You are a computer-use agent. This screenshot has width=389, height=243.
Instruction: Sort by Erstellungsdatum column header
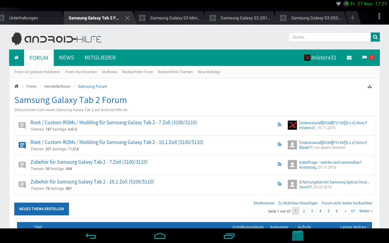pos(248,227)
